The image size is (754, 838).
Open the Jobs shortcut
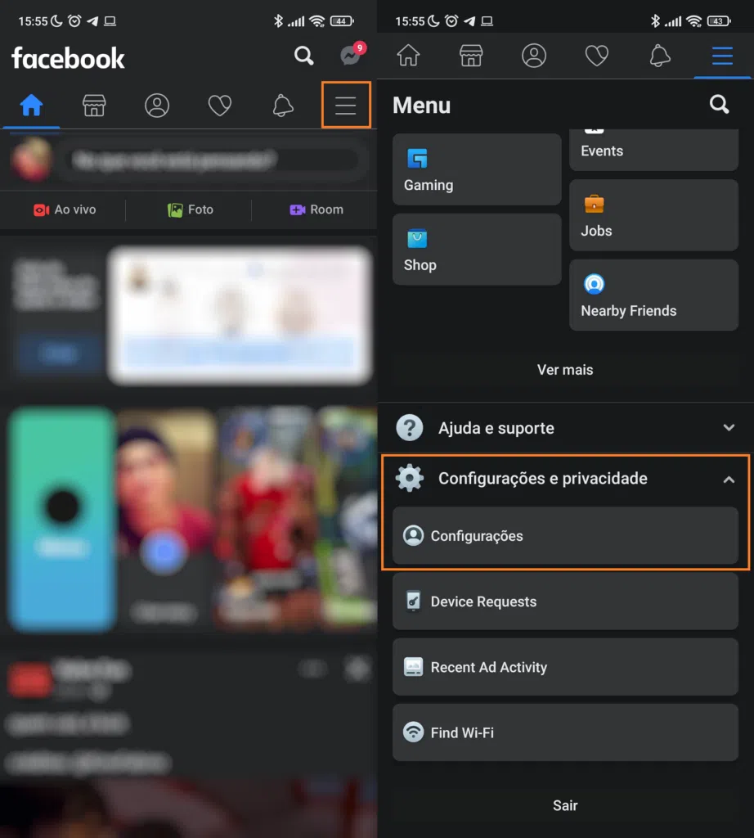coord(653,215)
